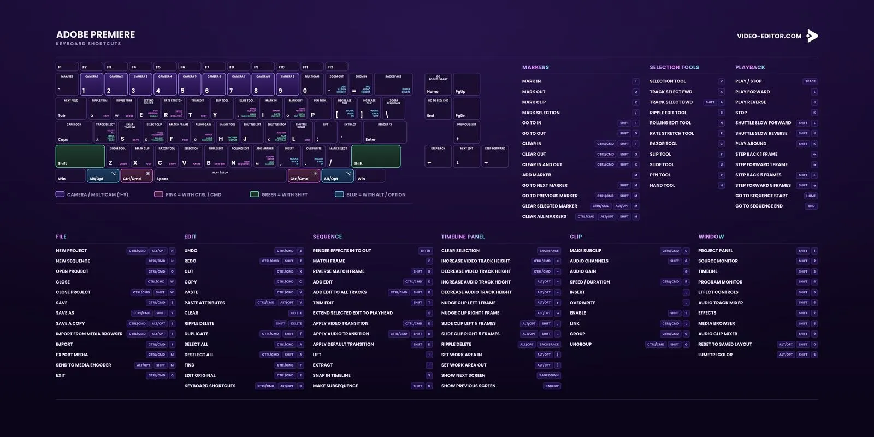Click the ADOBE PREMIERE title
The height and width of the screenshot is (437, 874).
pos(96,34)
